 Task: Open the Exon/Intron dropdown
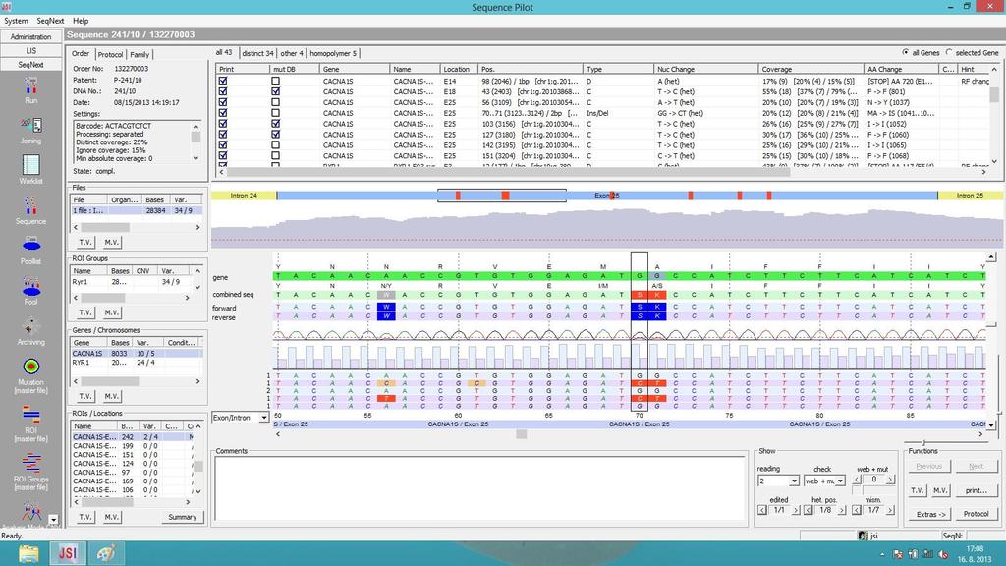click(x=263, y=418)
